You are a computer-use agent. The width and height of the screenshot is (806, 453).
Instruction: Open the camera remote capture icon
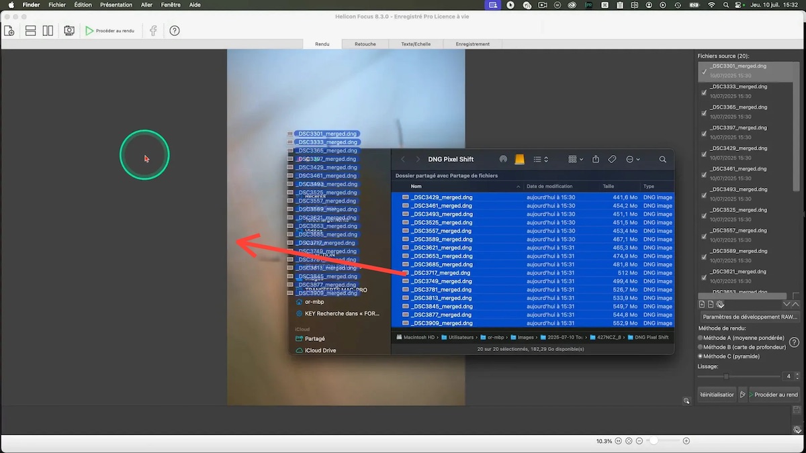69,31
